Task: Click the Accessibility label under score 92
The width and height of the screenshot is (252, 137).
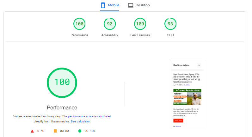Action: click(x=110, y=35)
